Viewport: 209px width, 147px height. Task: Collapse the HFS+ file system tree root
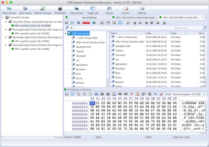click(65, 34)
